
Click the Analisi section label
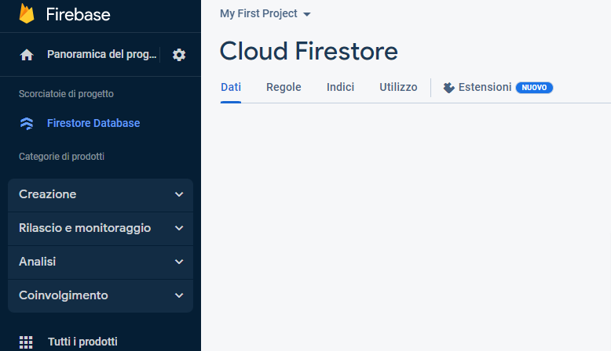click(38, 262)
